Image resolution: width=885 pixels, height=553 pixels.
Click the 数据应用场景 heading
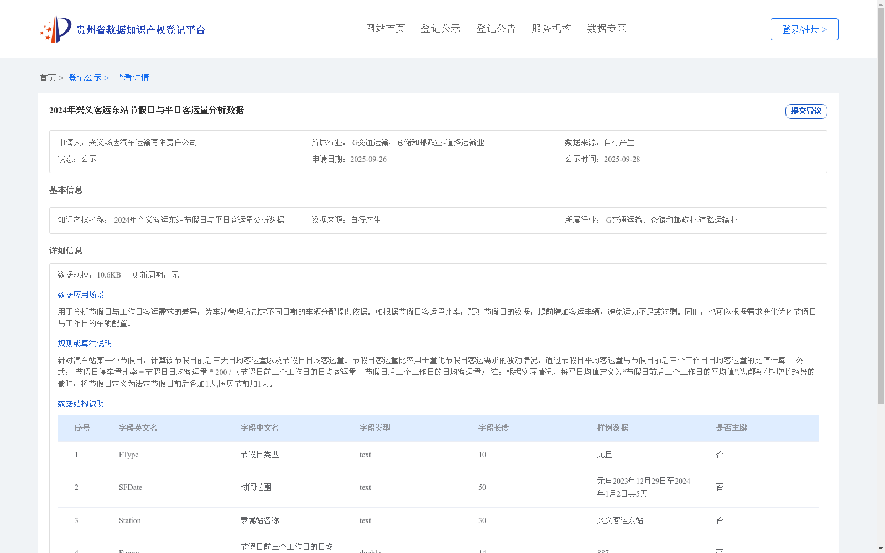click(x=81, y=295)
